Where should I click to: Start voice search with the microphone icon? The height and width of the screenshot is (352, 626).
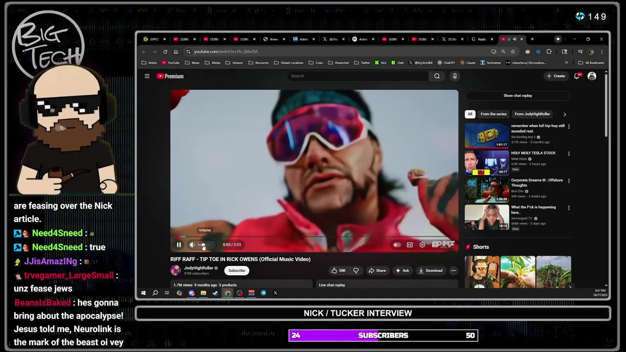[454, 76]
